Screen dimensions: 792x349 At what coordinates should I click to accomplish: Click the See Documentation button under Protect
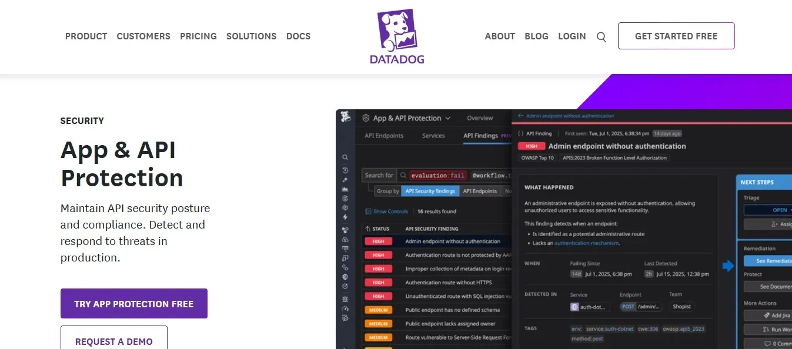coord(768,287)
